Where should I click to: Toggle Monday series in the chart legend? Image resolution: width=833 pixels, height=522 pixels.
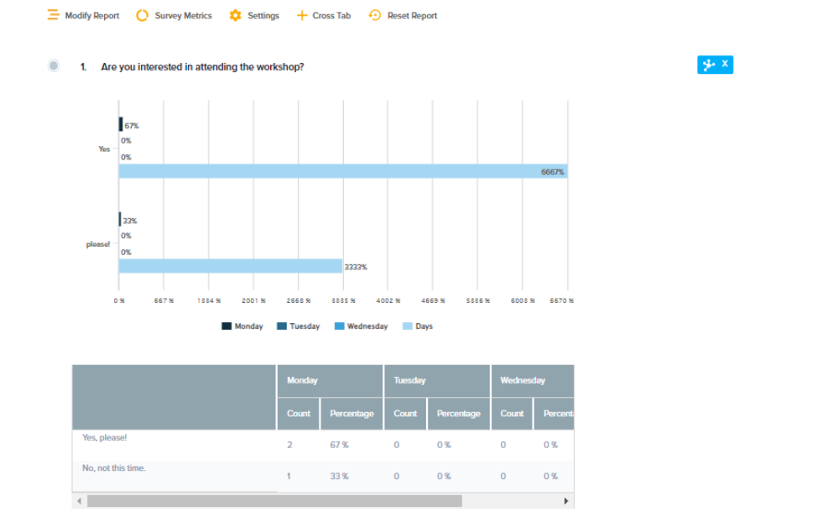coord(242,326)
